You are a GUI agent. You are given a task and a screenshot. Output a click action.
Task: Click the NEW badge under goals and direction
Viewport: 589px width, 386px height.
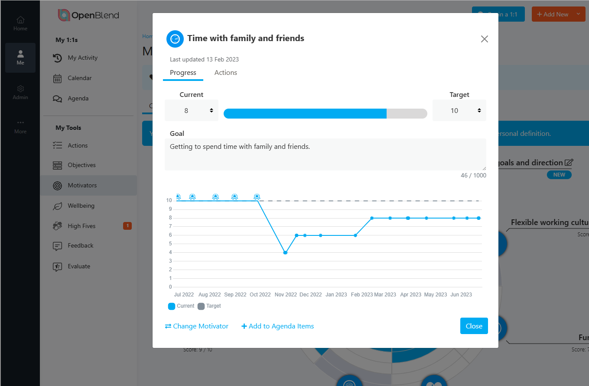pyautogui.click(x=559, y=175)
